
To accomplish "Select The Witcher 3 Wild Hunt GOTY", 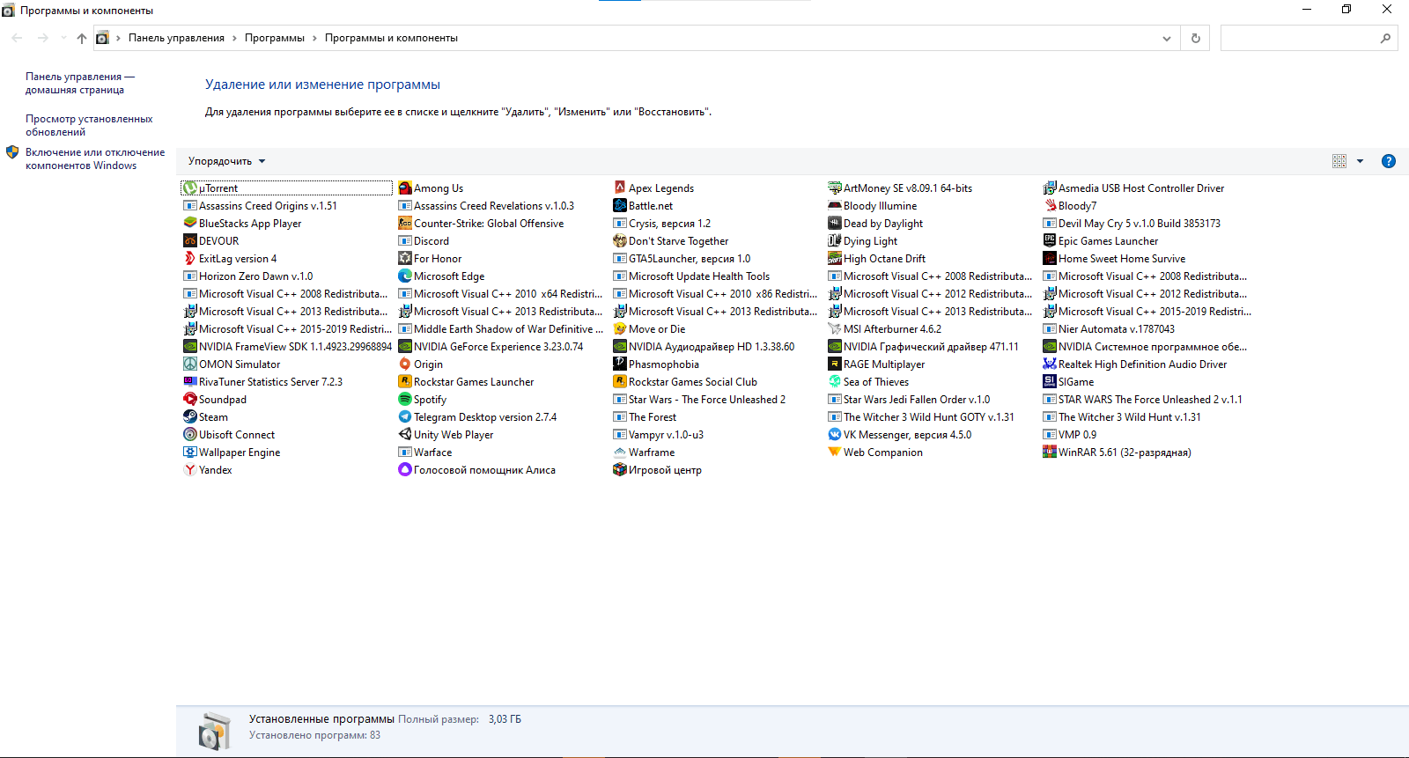I will [x=921, y=417].
